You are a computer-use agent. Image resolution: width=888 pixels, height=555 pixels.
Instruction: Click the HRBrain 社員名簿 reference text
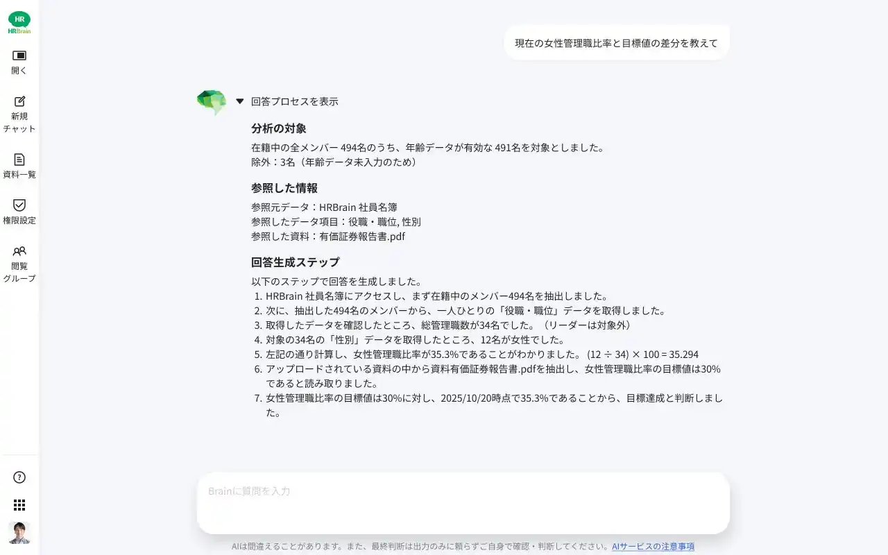[x=358, y=207]
